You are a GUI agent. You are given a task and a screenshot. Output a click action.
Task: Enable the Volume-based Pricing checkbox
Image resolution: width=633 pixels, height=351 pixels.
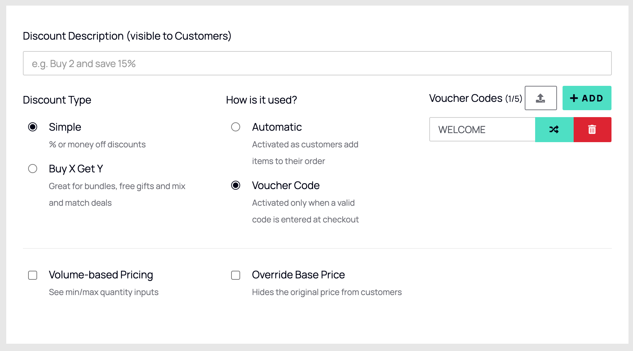[33, 275]
